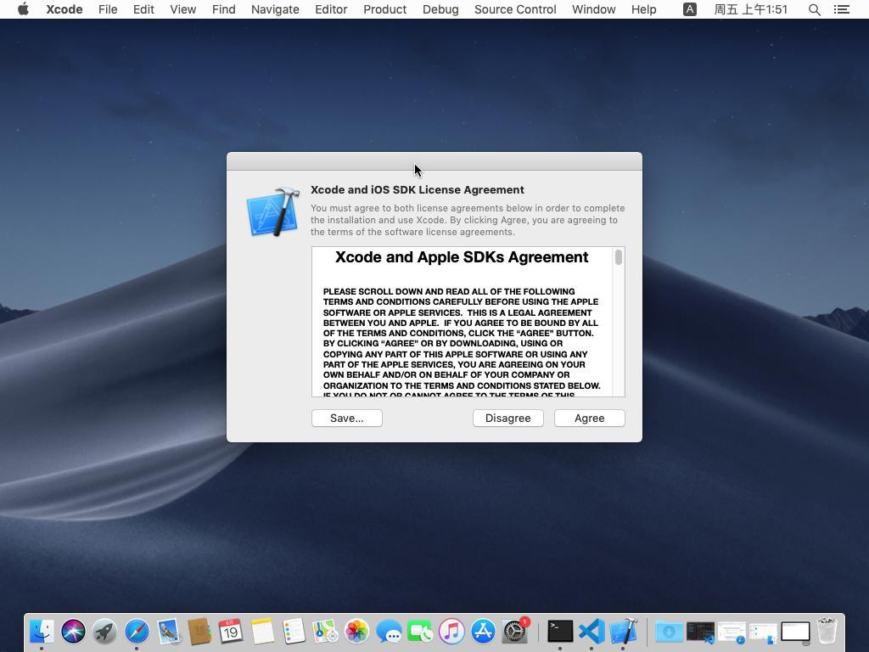869x652 pixels.
Task: Click the 'Xcode and iOS SDK License Agreement' title
Action: (x=418, y=189)
